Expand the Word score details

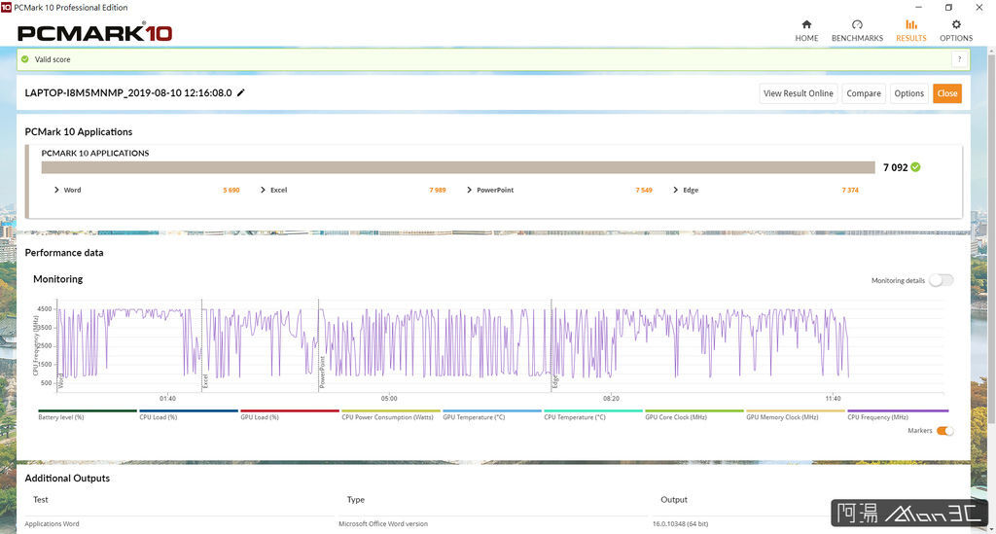[56, 190]
